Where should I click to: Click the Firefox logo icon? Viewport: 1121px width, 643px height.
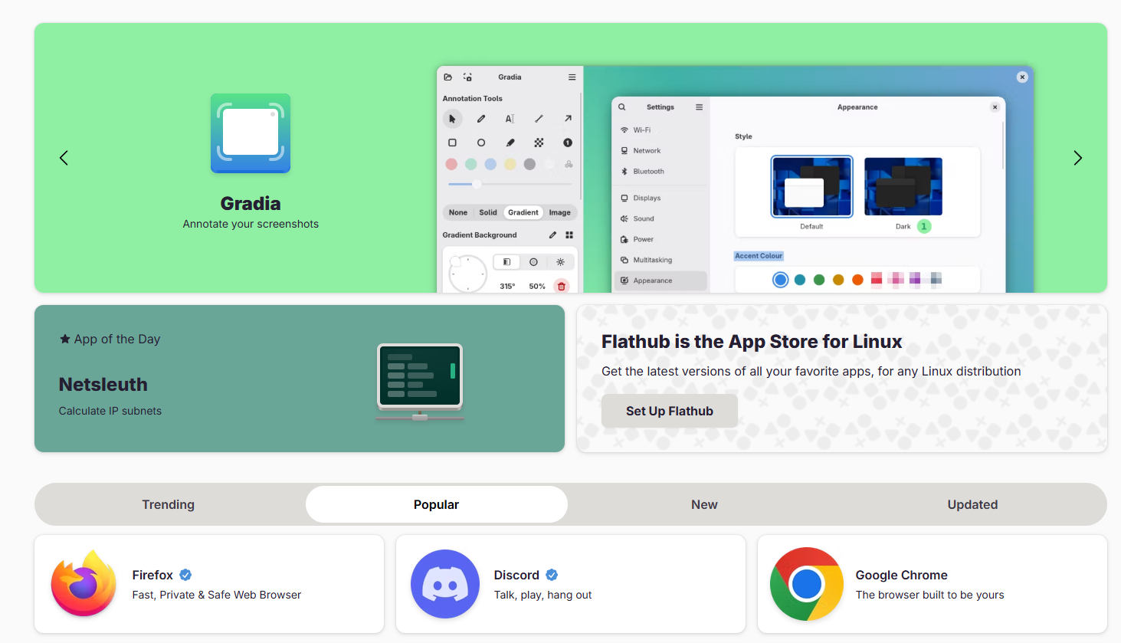coord(84,583)
